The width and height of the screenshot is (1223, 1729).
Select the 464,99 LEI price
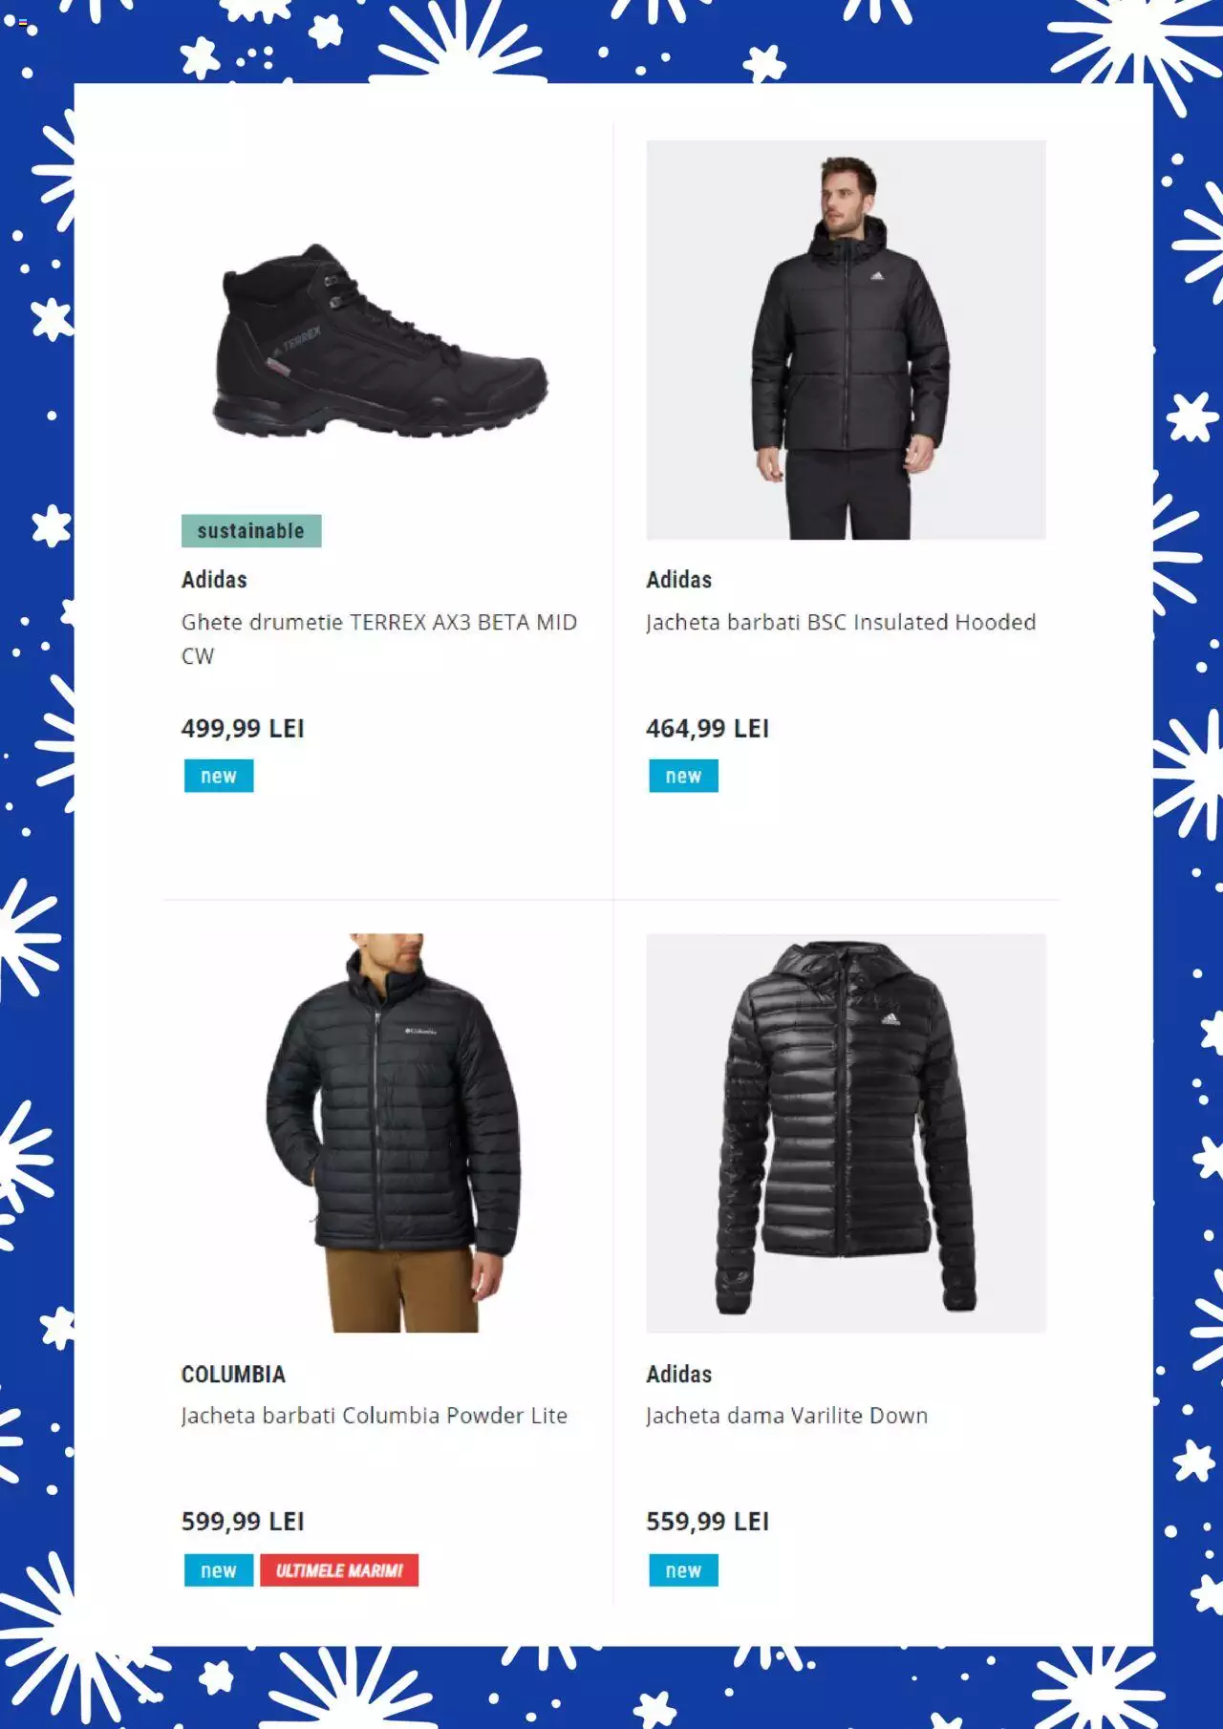(x=707, y=729)
